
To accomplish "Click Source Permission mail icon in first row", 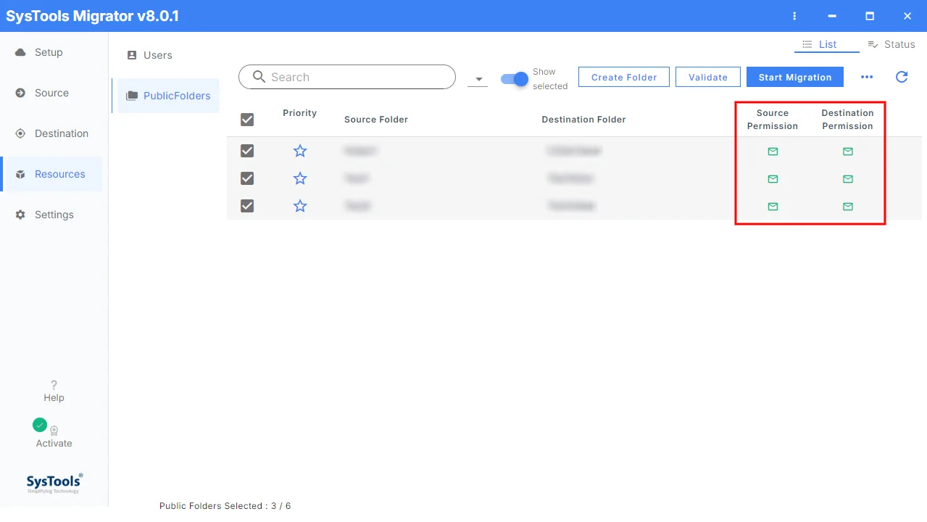I will click(773, 152).
